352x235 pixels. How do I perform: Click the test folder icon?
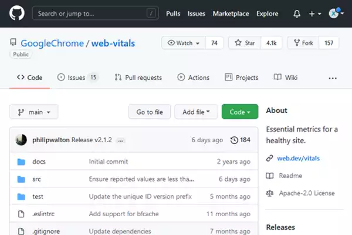21,197
